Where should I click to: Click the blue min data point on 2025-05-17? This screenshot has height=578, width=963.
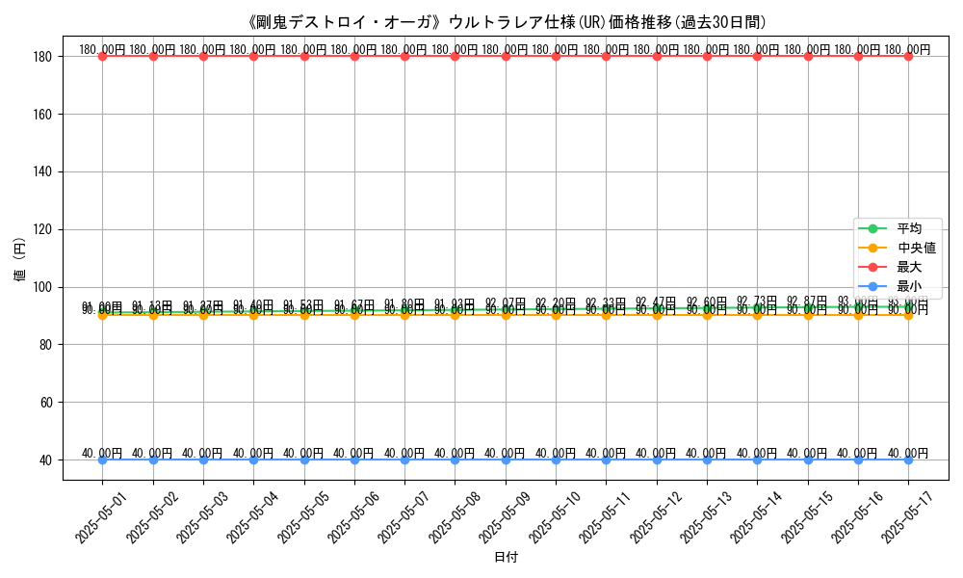[x=908, y=460]
